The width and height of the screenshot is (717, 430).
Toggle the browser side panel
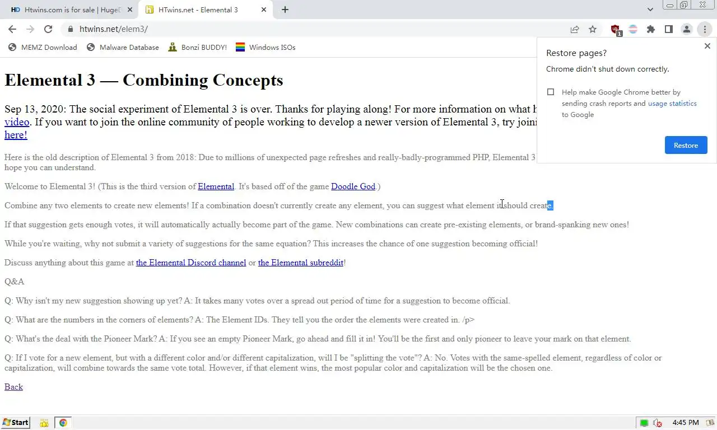[669, 29]
